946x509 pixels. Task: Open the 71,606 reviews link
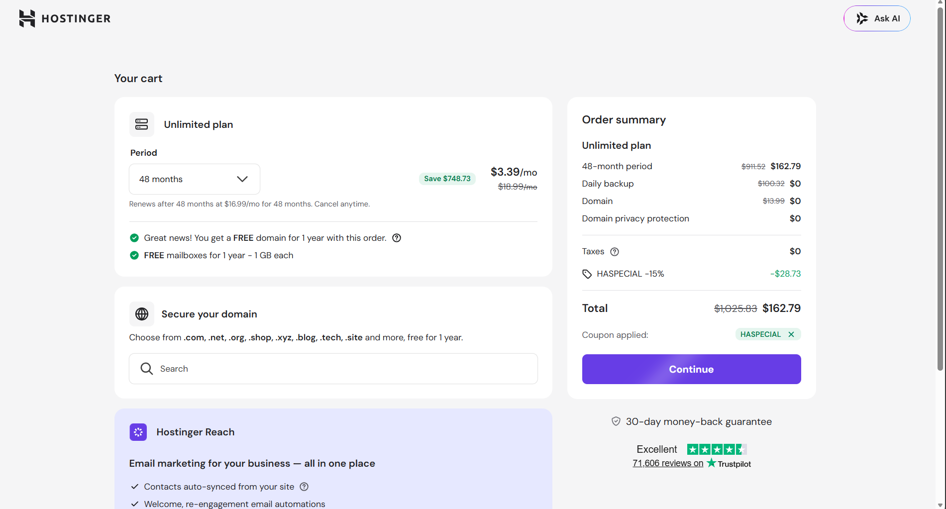668,463
